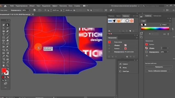Click the hex color field FF0017
175x98 pixels.
coord(165,25)
